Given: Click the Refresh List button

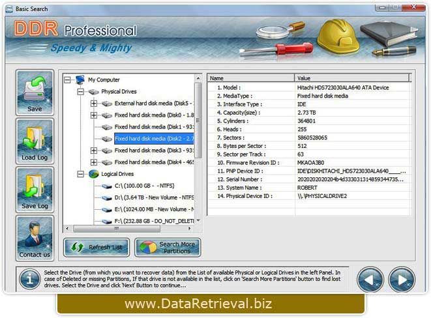Looking at the screenshot, I should [x=97, y=248].
